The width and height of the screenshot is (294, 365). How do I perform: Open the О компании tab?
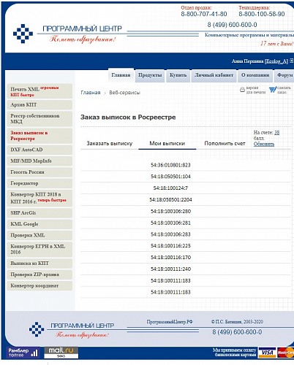255,76
